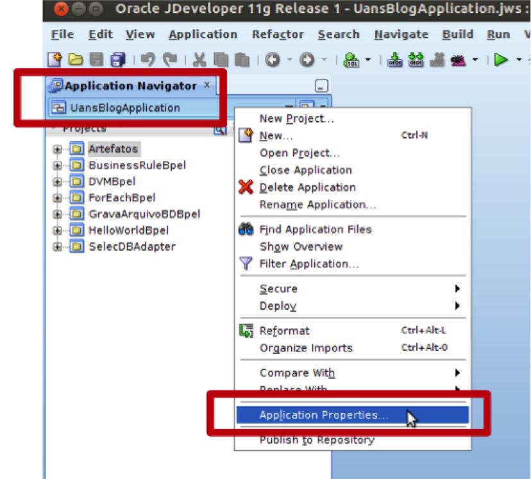Viewport: 531px width, 479px height.
Task: Click the SQL worksheet toolbar icon
Action: coord(351,60)
